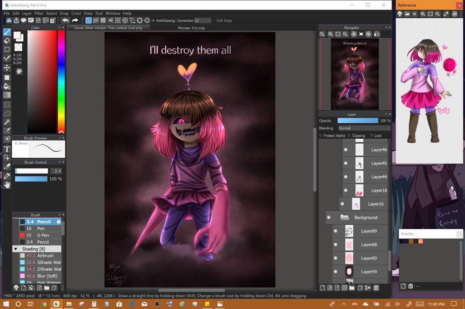Enable the radial snap guide icon
Viewport: 465px width, 309px height.
(118, 20)
